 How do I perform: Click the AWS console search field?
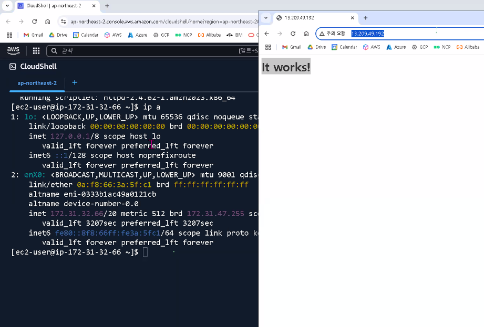point(152,51)
